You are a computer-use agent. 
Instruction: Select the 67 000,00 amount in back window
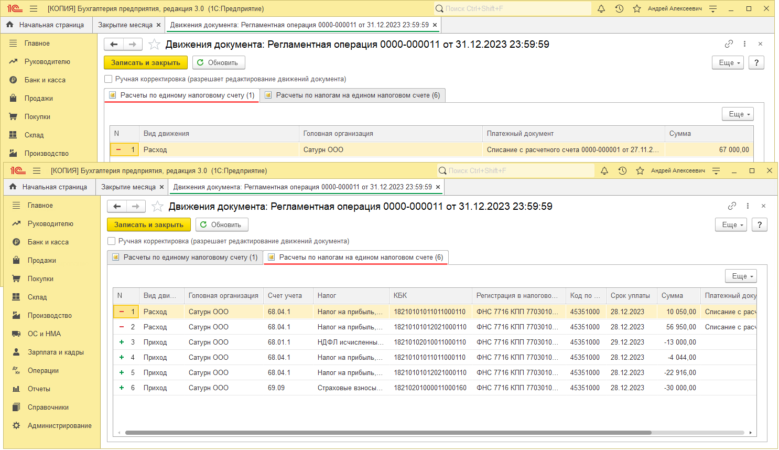tap(709, 150)
